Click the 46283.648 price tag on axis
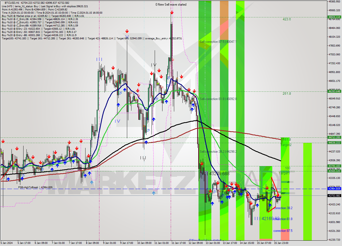The height and width of the screenshot is (246, 342). (x=334, y=91)
